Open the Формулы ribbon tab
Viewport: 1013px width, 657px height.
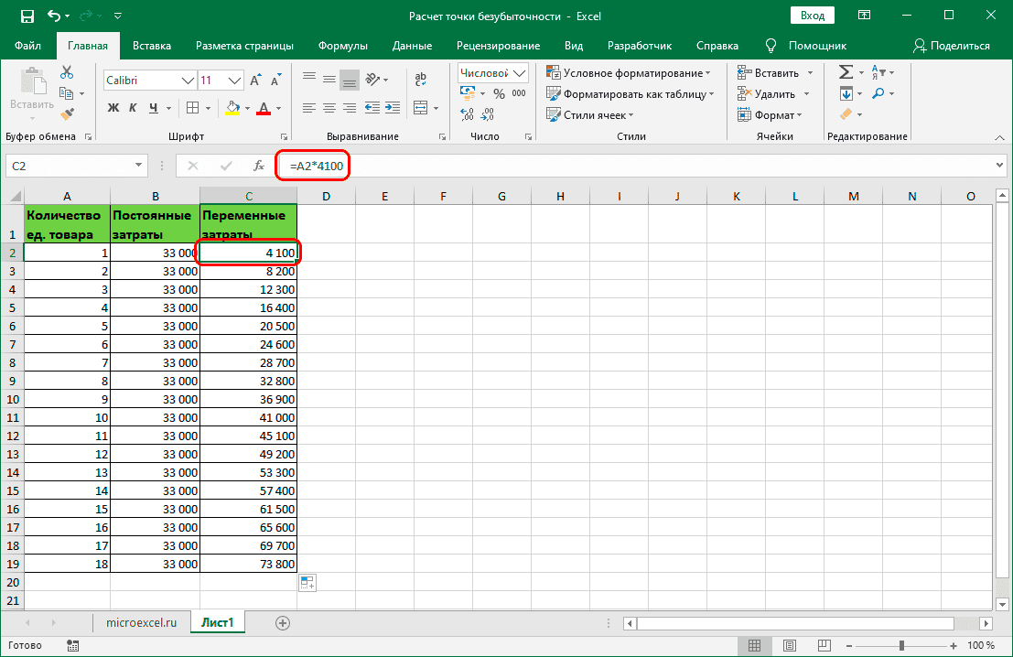click(x=342, y=46)
